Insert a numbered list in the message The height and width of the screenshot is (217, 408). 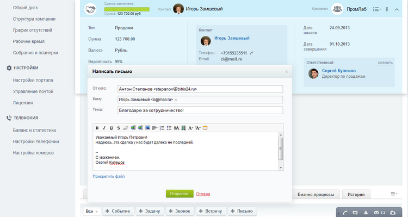(162, 128)
